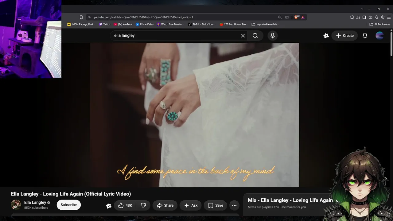Open YouTube notifications bell
Image resolution: width=393 pixels, height=221 pixels.
365,36
